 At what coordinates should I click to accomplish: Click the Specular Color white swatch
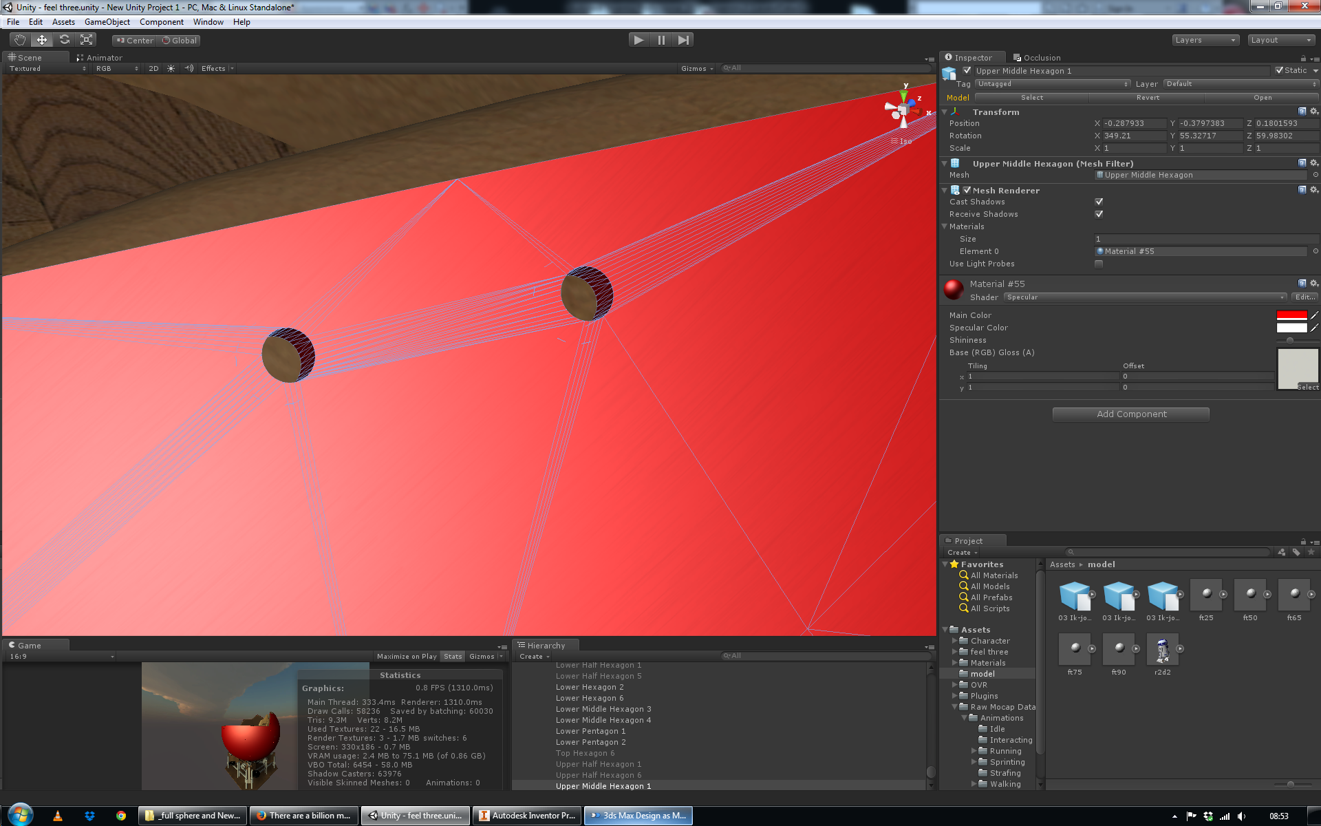click(x=1291, y=328)
